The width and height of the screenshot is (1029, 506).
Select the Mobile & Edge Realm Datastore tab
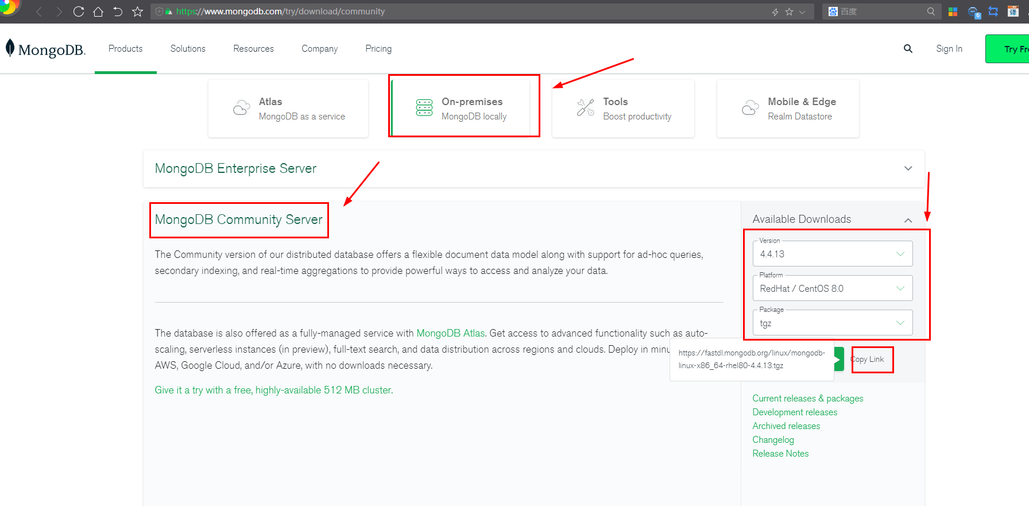click(x=788, y=109)
